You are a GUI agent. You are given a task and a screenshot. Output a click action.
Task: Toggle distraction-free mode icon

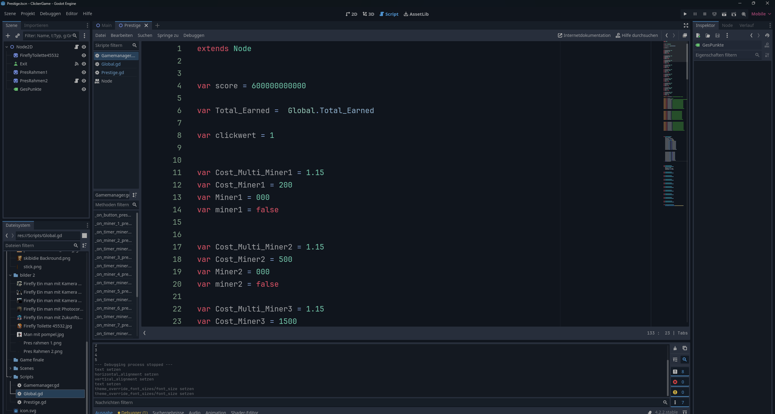pos(686,25)
